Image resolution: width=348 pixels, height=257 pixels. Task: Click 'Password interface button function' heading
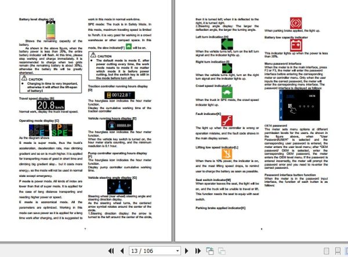pos(290,175)
